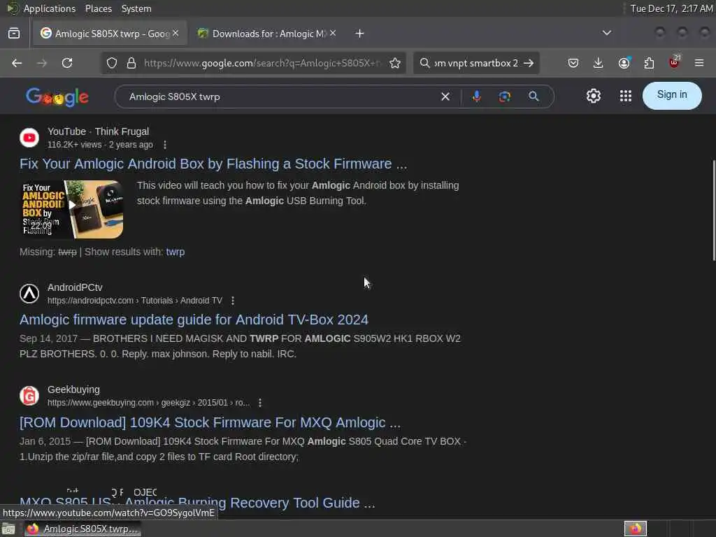Show results with twrp link
Viewport: 716px width, 537px height.
coord(176,252)
